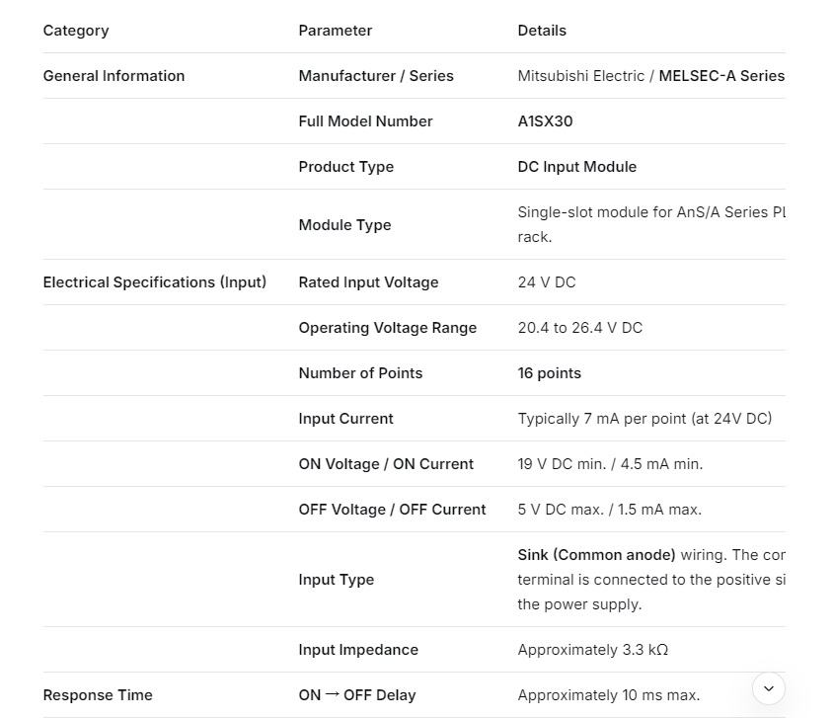Click the Category column header
This screenshot has height=718, width=833.
pyautogui.click(x=76, y=31)
